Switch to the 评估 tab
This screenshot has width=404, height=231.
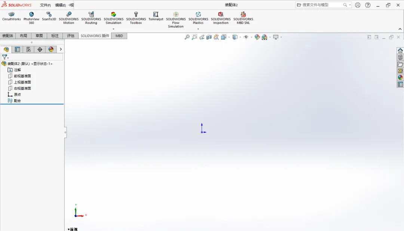(71, 36)
